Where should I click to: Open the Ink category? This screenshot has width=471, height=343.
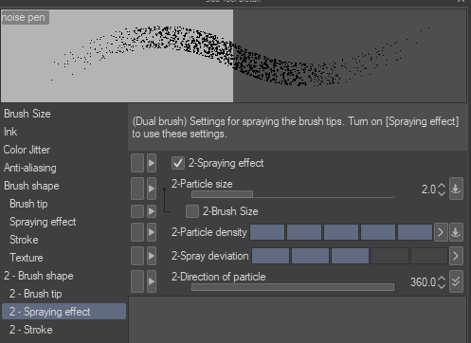[x=10, y=132]
